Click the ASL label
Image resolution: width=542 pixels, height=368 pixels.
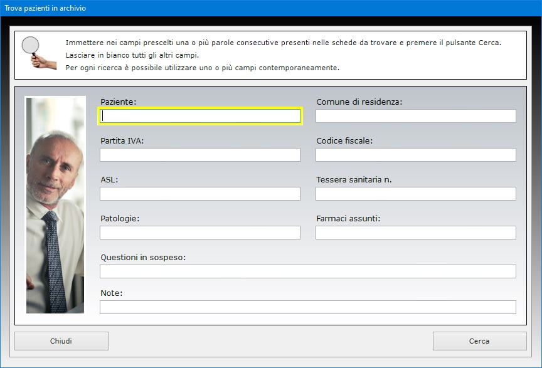pos(109,180)
